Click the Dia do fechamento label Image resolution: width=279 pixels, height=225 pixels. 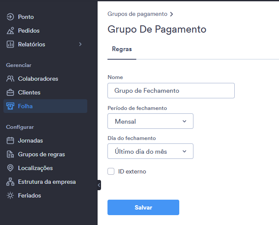tap(132, 138)
